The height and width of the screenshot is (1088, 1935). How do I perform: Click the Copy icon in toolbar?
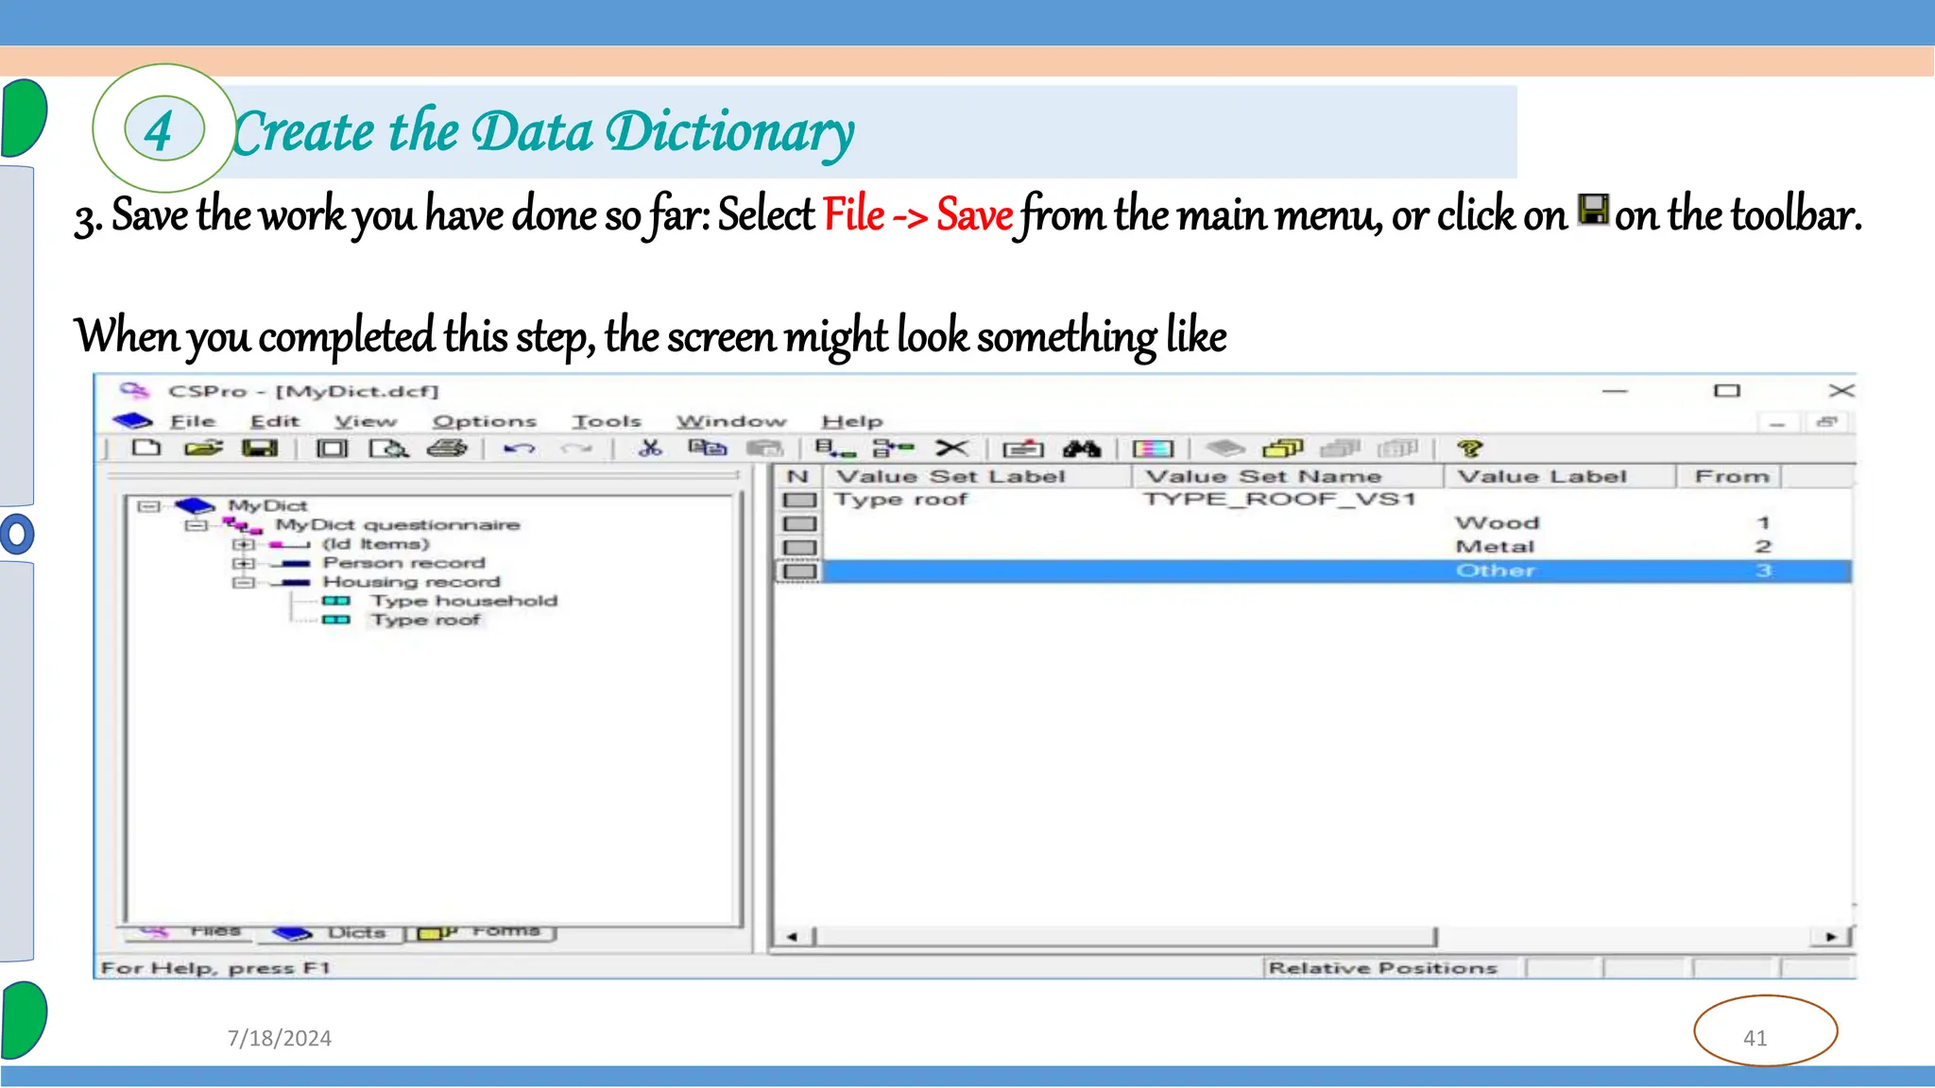point(708,448)
